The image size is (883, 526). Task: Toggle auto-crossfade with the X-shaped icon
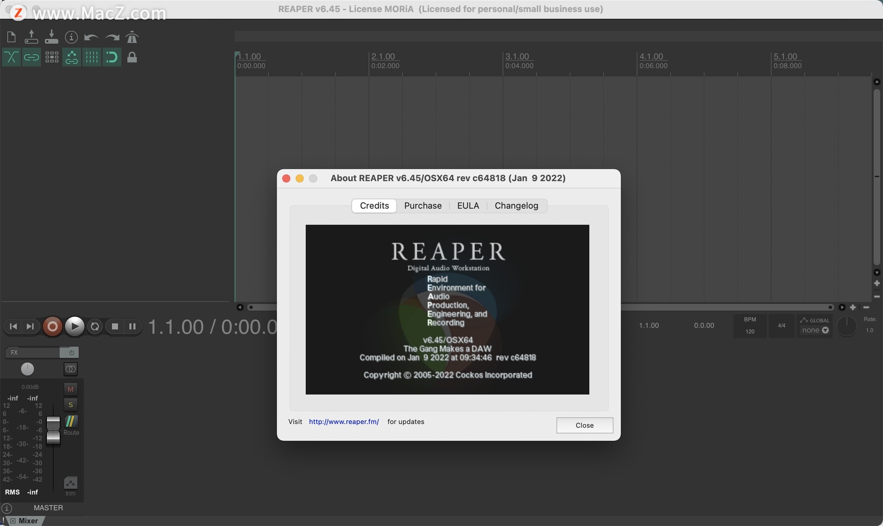point(11,57)
